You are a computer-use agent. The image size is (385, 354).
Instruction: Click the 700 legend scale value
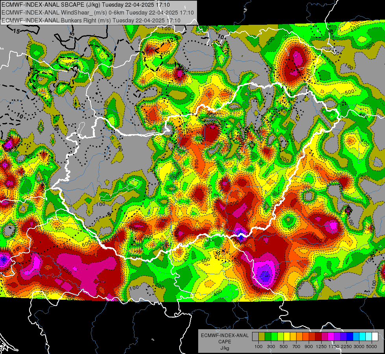pyautogui.click(x=297, y=347)
